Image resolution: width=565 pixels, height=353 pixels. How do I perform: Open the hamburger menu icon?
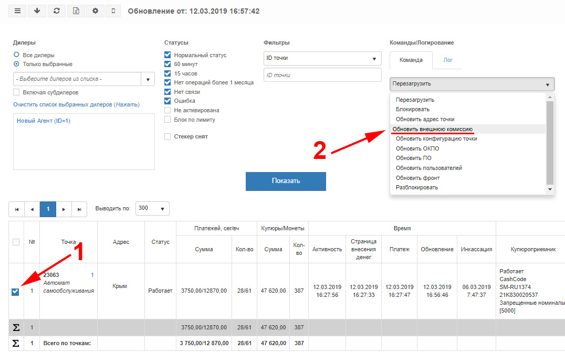pyautogui.click(x=17, y=11)
